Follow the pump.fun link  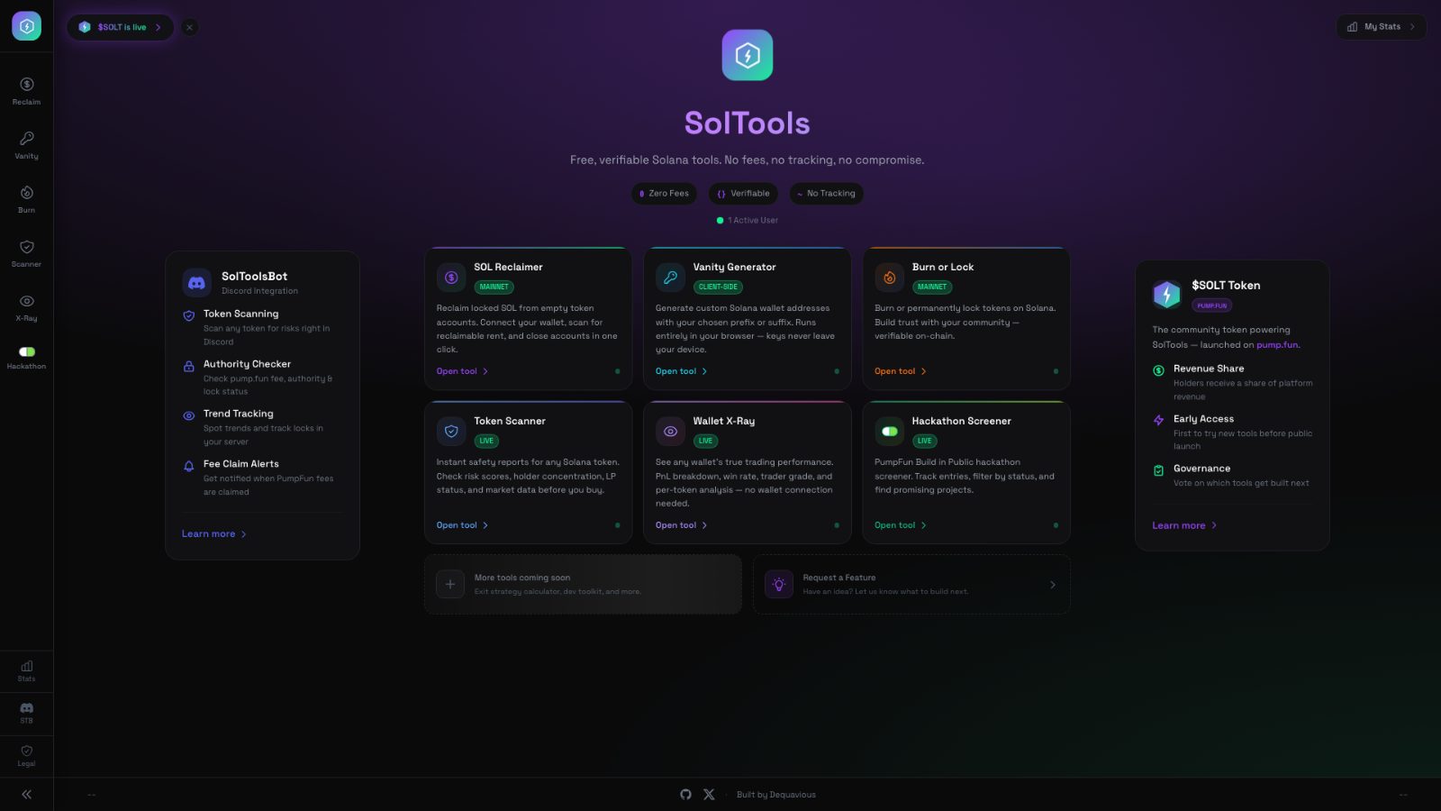(1277, 344)
